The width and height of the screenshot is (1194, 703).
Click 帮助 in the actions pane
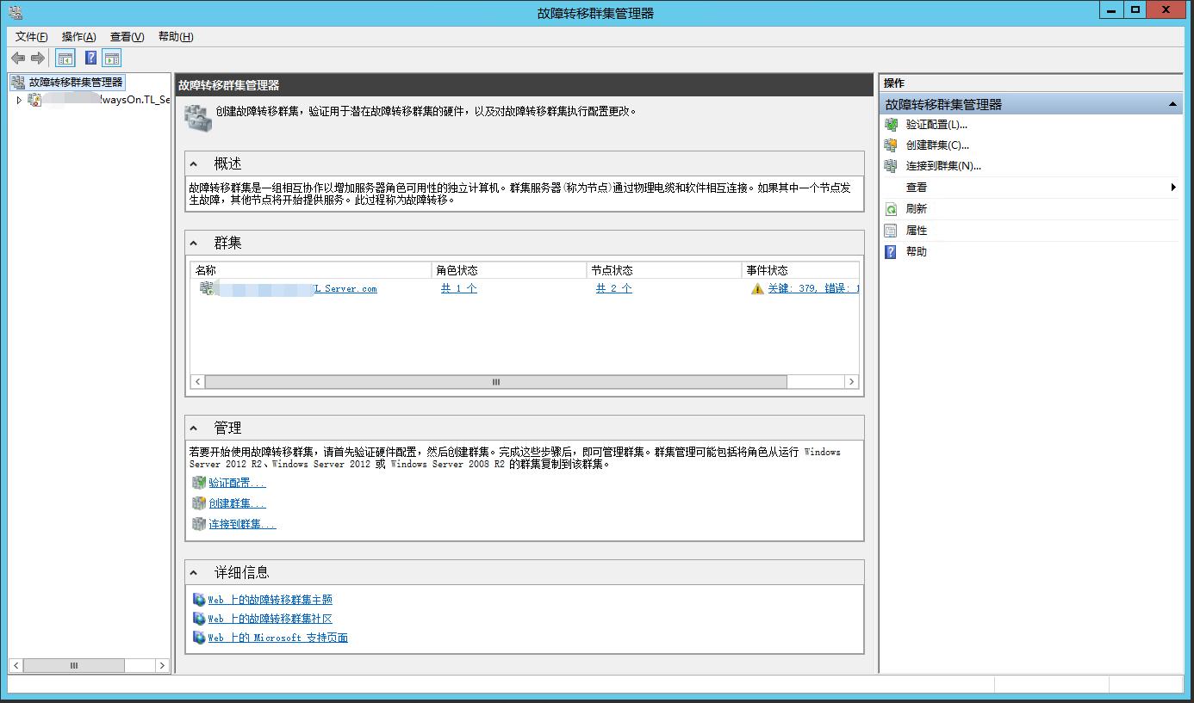916,252
